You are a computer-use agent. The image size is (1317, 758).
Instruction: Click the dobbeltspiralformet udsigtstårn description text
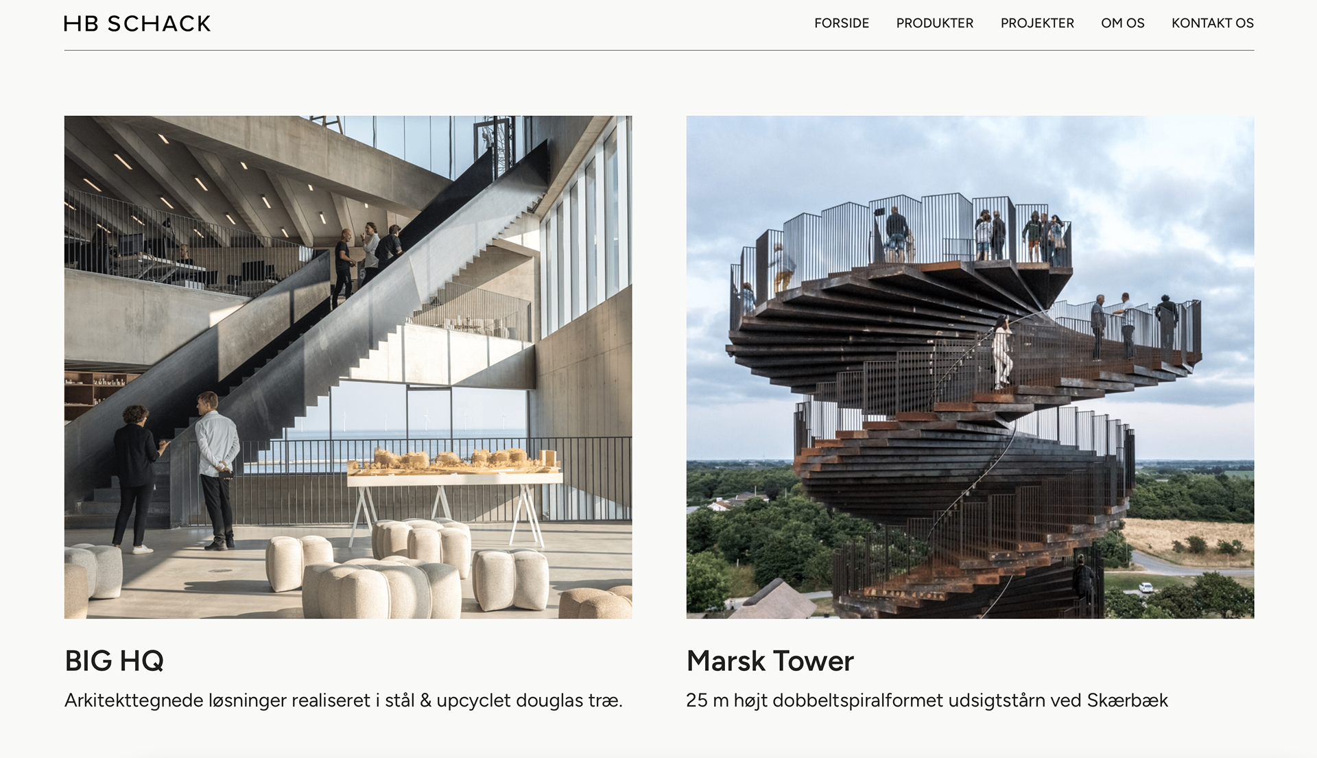(x=927, y=700)
